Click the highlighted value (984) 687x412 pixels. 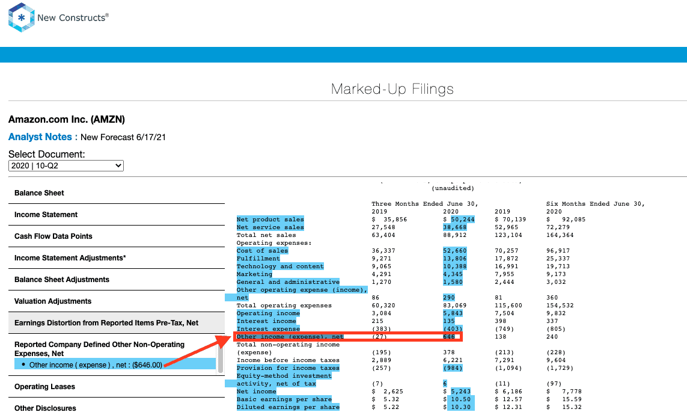[453, 368]
